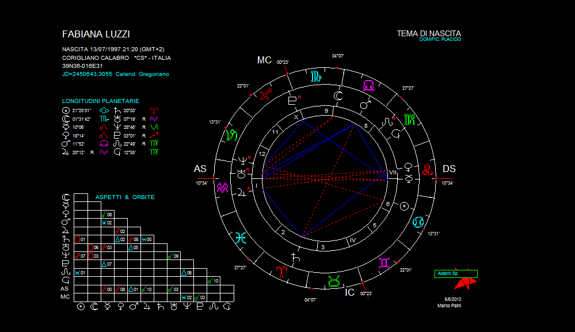The image size is (575, 332).
Task: Select the red Sagittarius arrow on the wheel
Action: [266, 95]
